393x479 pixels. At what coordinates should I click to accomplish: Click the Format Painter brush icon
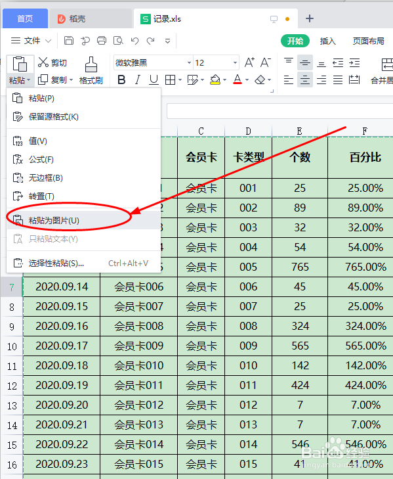(x=91, y=64)
